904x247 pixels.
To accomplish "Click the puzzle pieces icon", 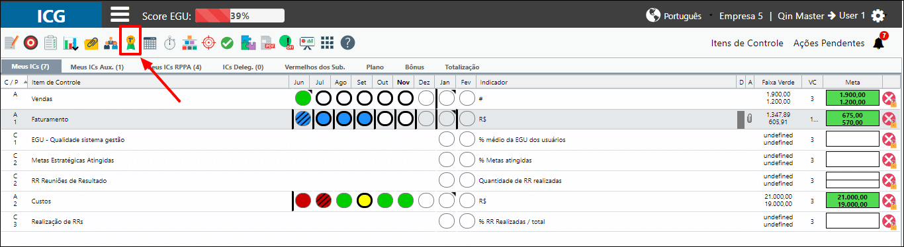I will click(248, 43).
